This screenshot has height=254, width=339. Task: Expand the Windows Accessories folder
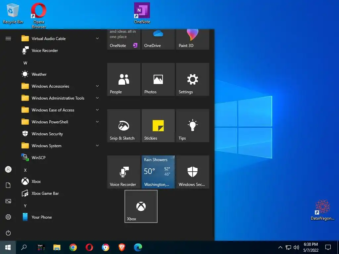pos(60,86)
